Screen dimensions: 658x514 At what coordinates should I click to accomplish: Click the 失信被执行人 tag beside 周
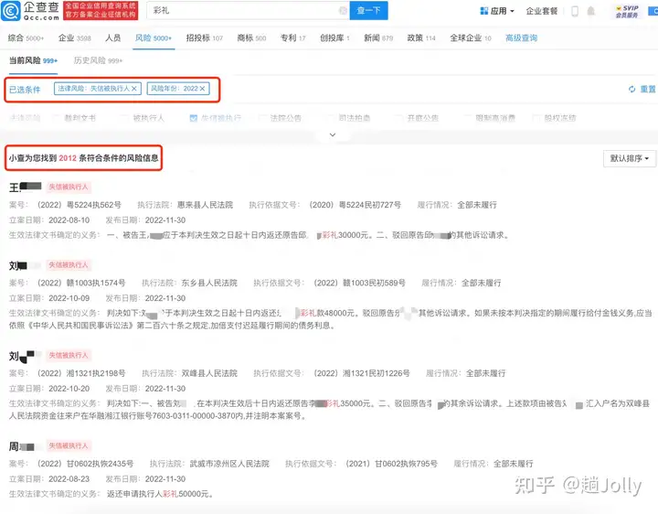(x=69, y=446)
